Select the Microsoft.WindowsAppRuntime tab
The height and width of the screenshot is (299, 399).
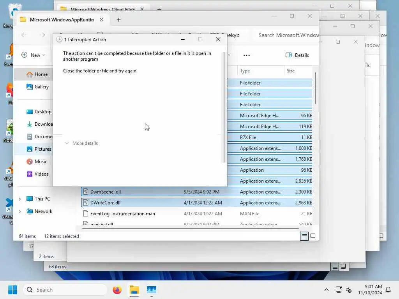point(62,19)
